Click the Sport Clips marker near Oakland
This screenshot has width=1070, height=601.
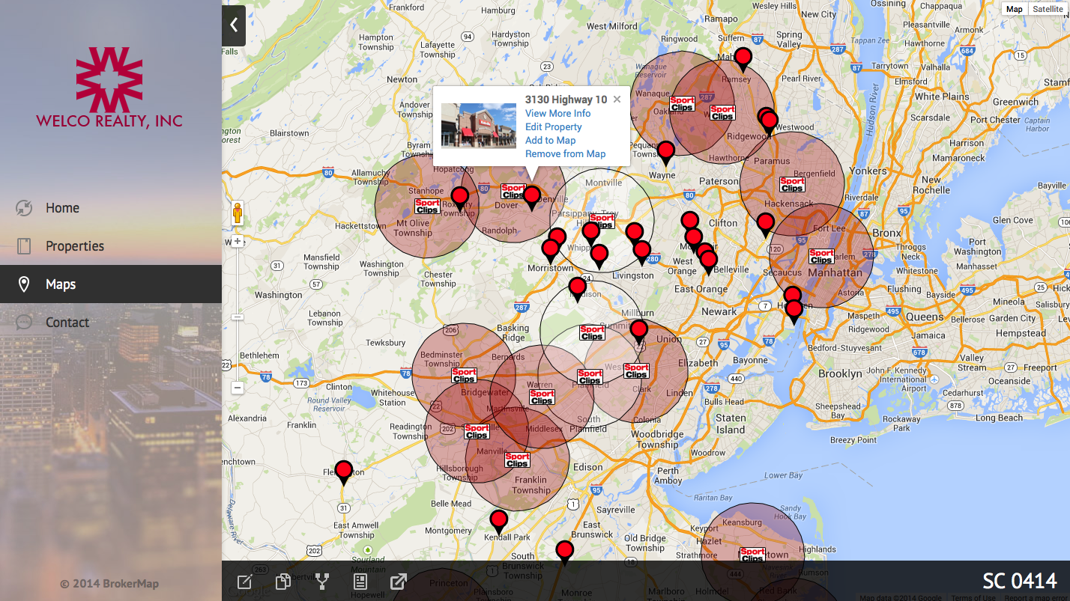coord(682,104)
